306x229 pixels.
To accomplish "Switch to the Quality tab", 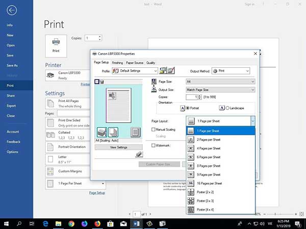I will 150,63.
